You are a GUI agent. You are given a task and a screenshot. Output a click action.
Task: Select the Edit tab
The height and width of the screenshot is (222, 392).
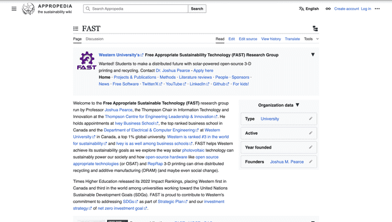pos(232,39)
